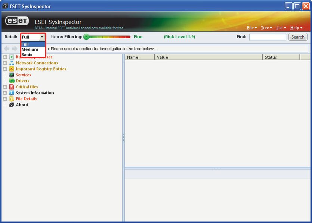Click the Find input field
The height and width of the screenshot is (223, 312).
point(268,37)
